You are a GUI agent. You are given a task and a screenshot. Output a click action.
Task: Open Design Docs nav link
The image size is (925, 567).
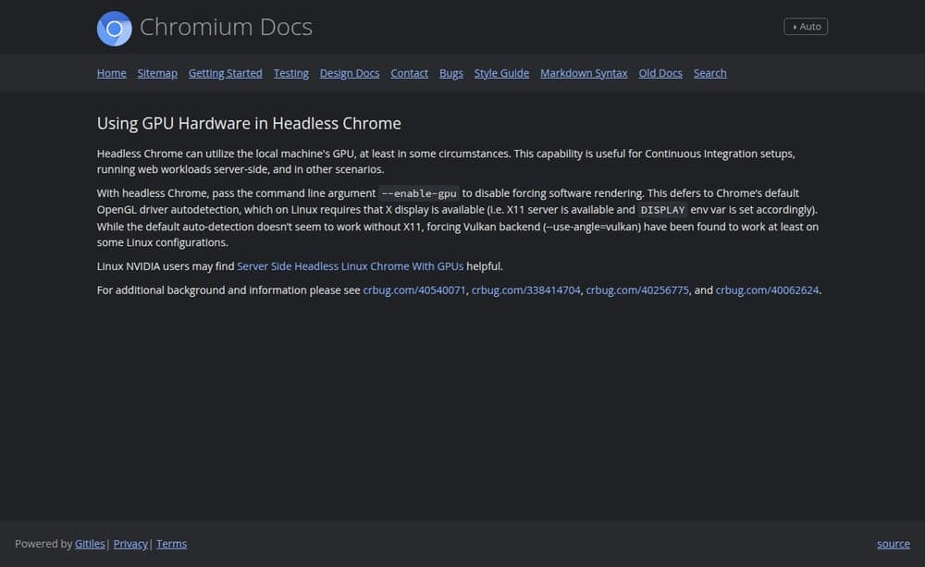[x=350, y=73]
